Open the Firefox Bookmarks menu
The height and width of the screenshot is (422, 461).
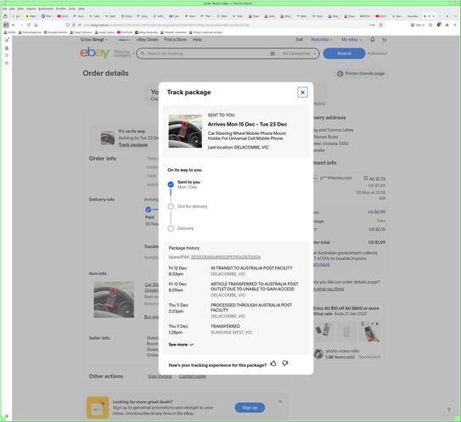(46, 8)
